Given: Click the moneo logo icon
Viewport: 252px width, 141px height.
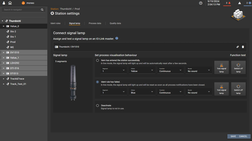Looking at the screenshot, I should (x=23, y=3).
